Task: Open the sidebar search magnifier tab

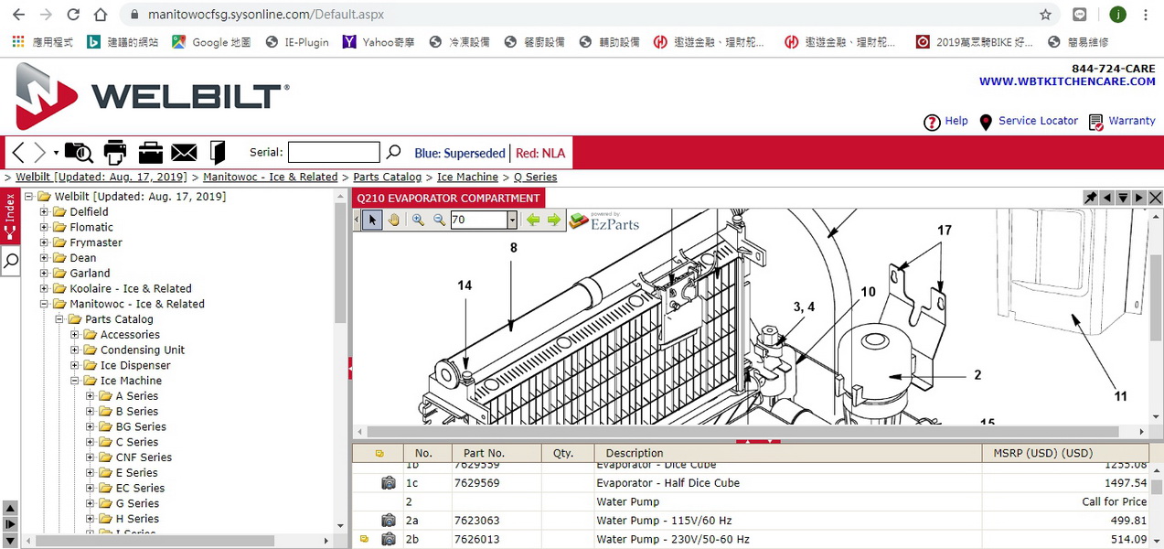Action: pyautogui.click(x=10, y=262)
